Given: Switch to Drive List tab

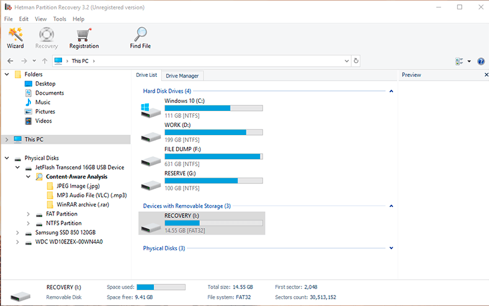Looking at the screenshot, I should 146,75.
